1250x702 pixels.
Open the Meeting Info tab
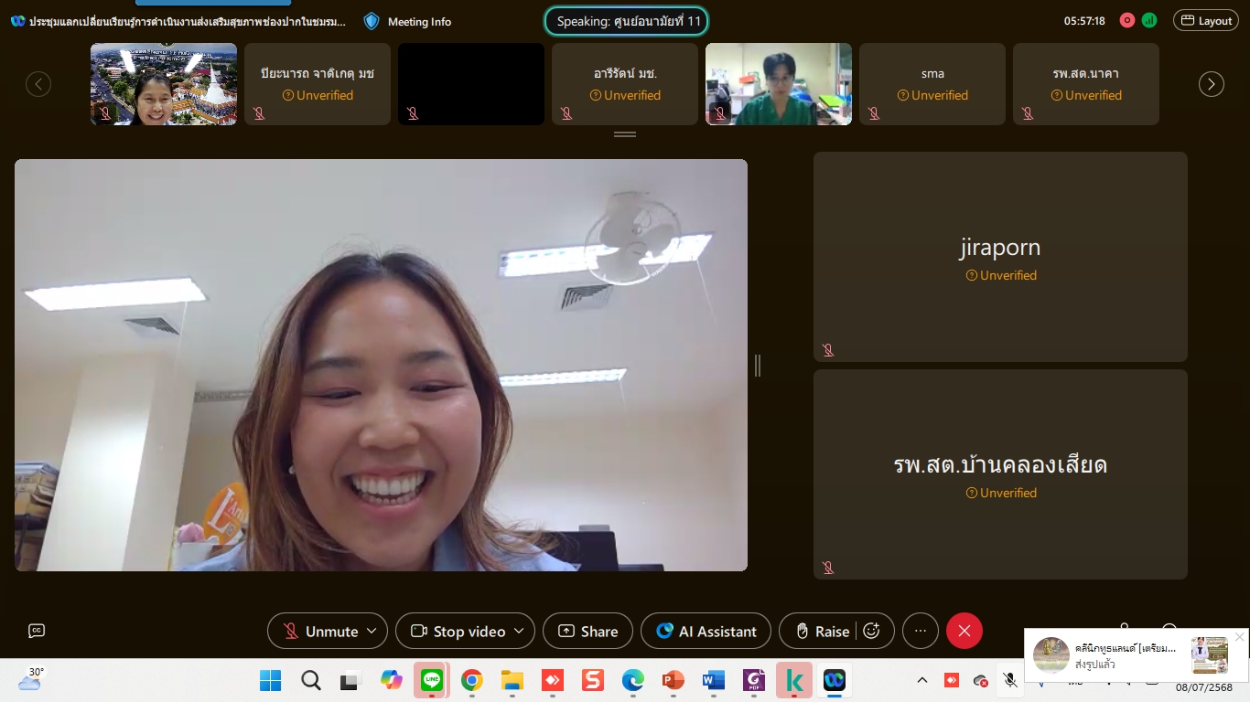point(407,21)
